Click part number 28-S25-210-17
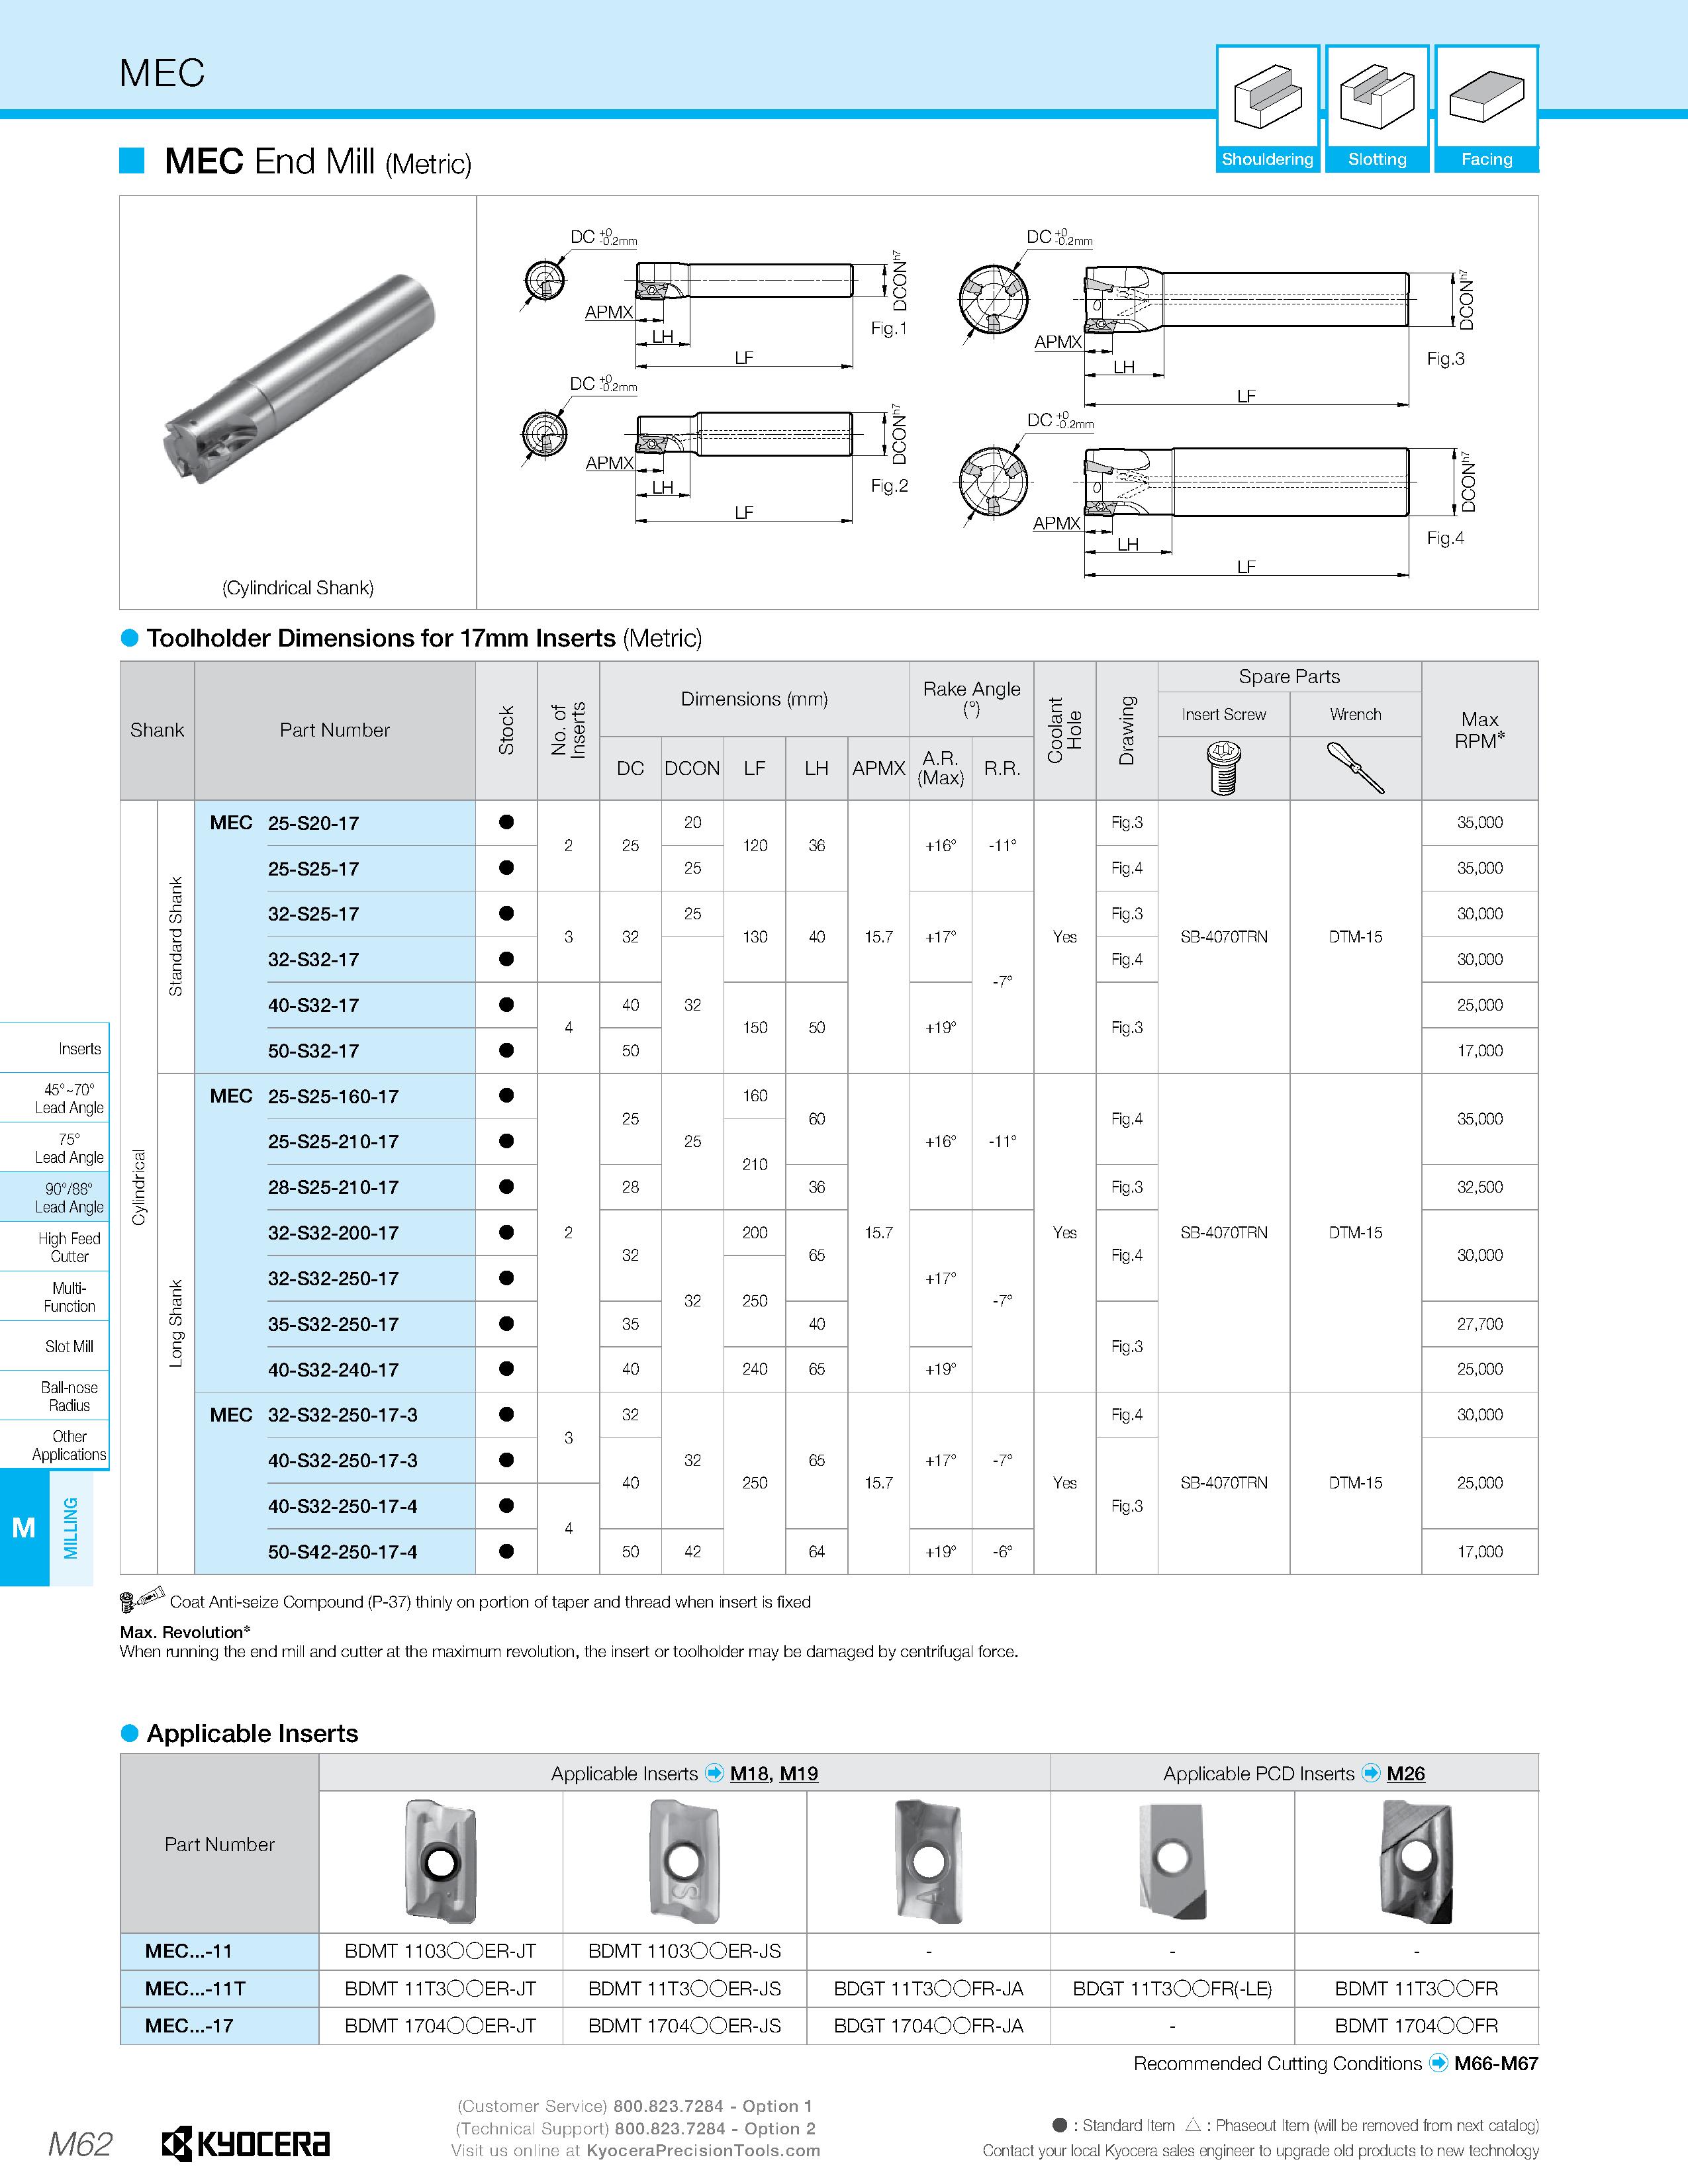This screenshot has height=2184, width=1688. (x=333, y=1187)
